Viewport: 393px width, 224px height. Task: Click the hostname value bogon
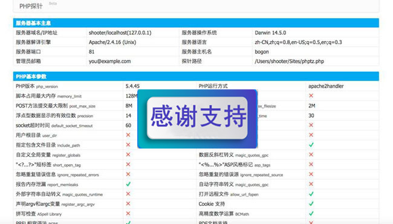[x=262, y=52]
